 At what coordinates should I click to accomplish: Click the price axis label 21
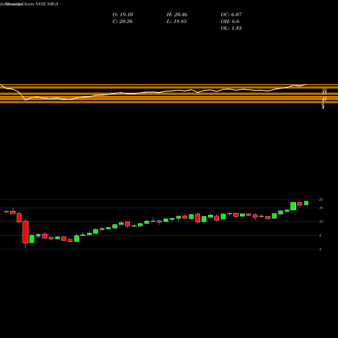[x=321, y=199]
